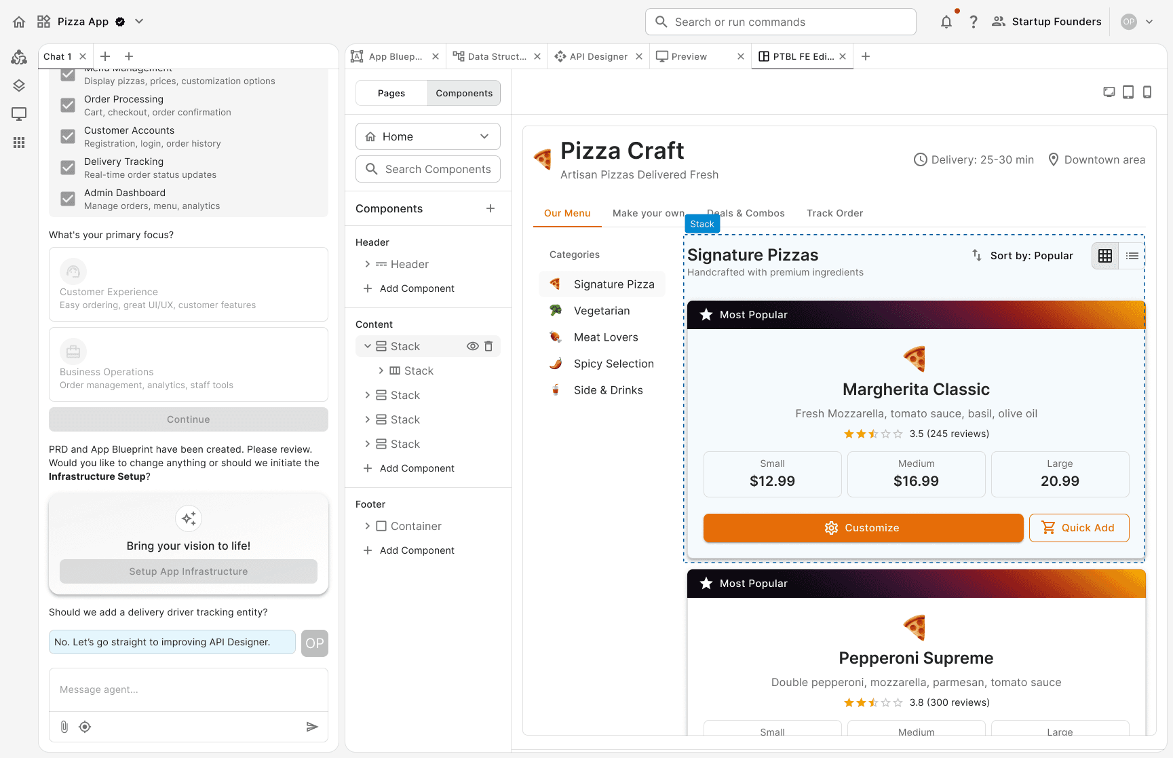Go to the home icon
The image size is (1173, 758).
pos(19,22)
